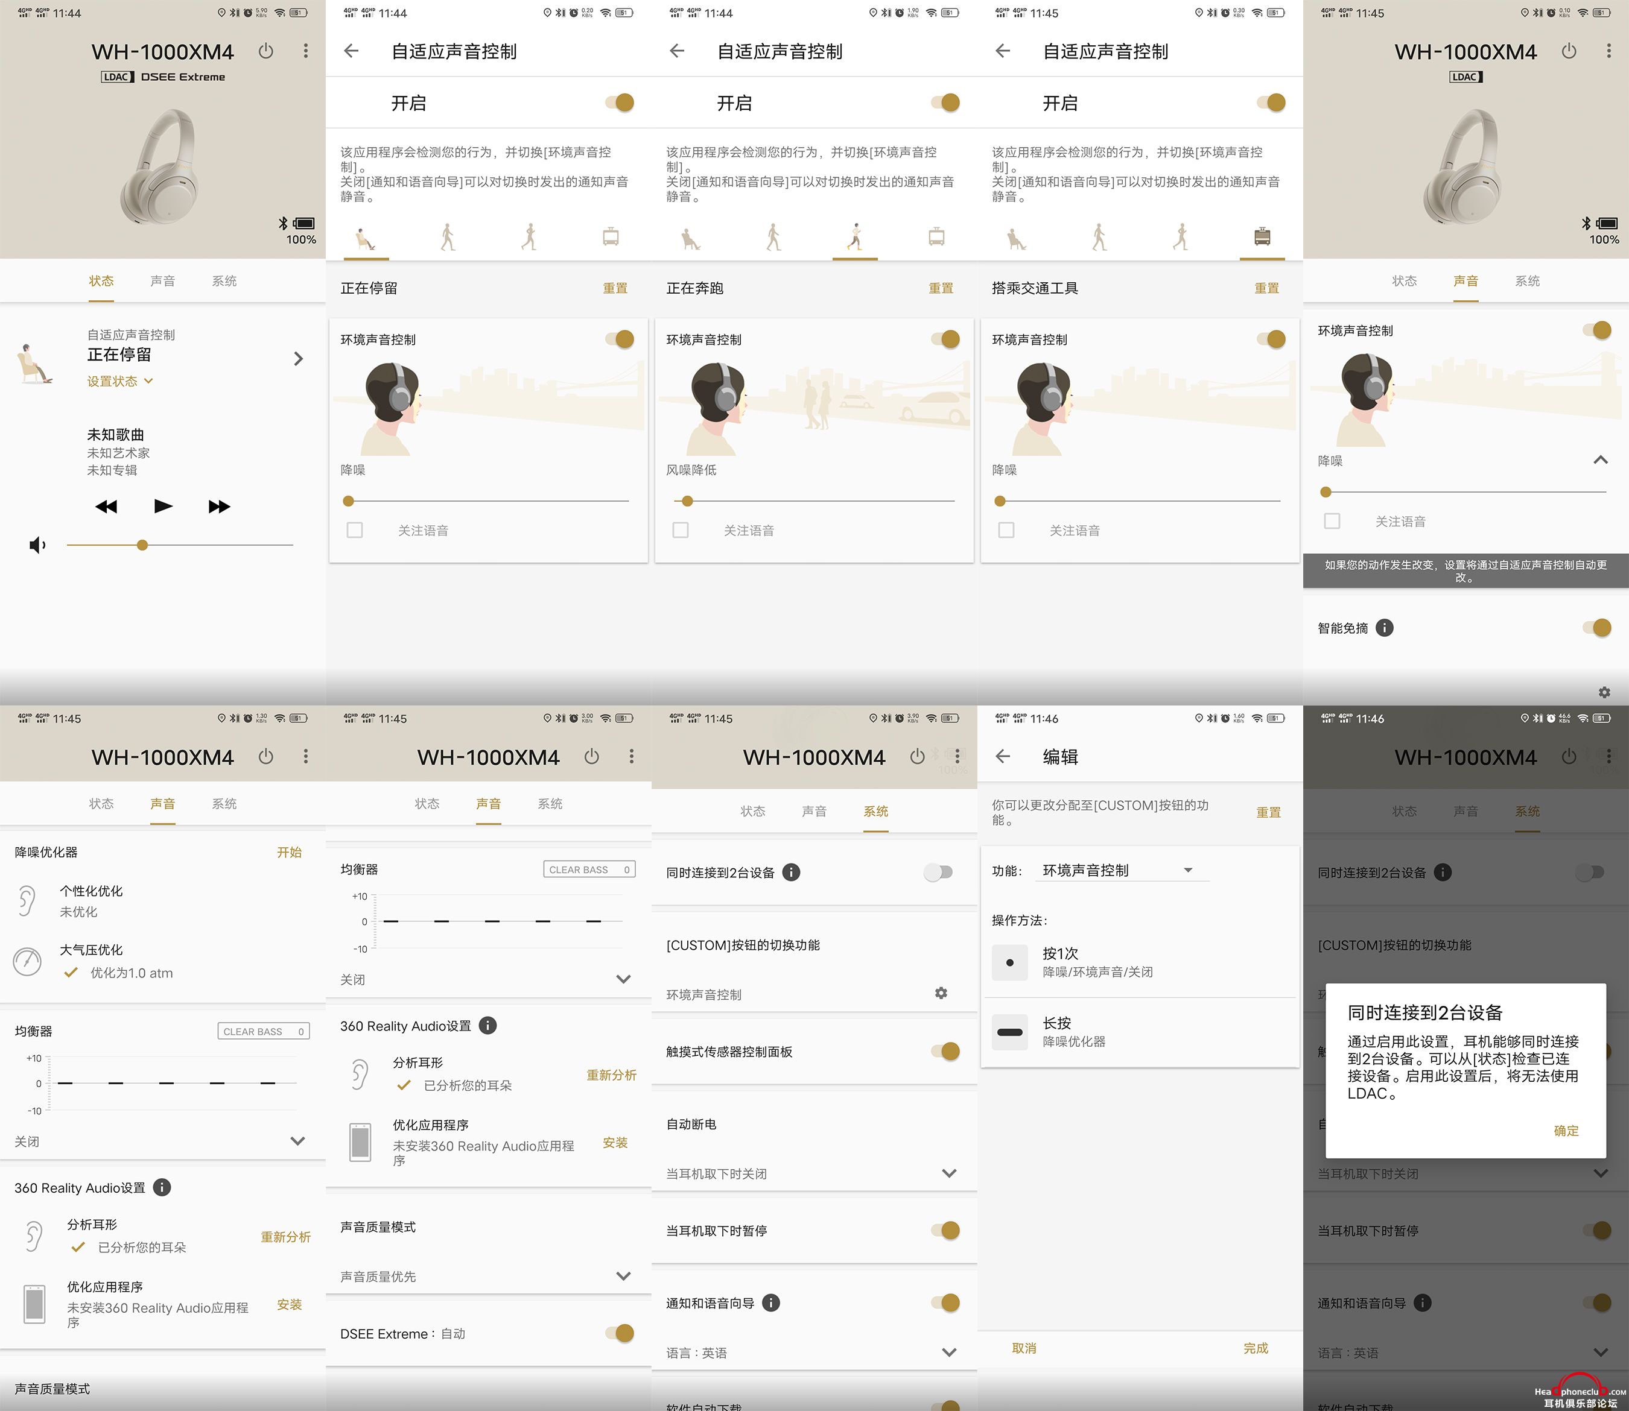Image resolution: width=1629 pixels, height=1411 pixels.
Task: Tap 完成 on the 编辑 screen
Action: coord(1256,1348)
